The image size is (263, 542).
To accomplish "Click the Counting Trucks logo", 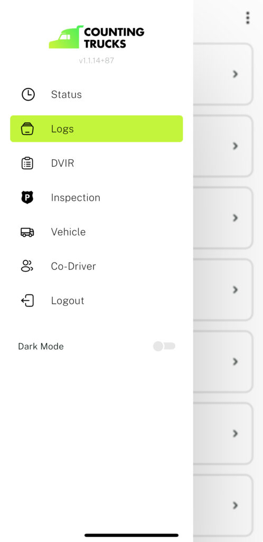I will [97, 37].
